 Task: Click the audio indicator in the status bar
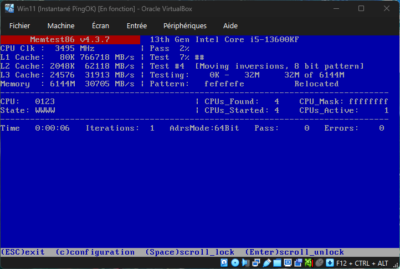click(245, 263)
